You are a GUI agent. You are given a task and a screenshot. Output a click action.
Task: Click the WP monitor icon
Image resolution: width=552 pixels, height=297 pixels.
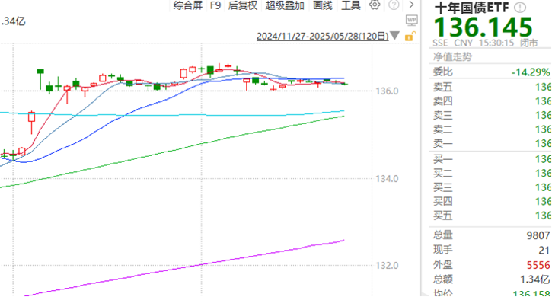(412, 21)
